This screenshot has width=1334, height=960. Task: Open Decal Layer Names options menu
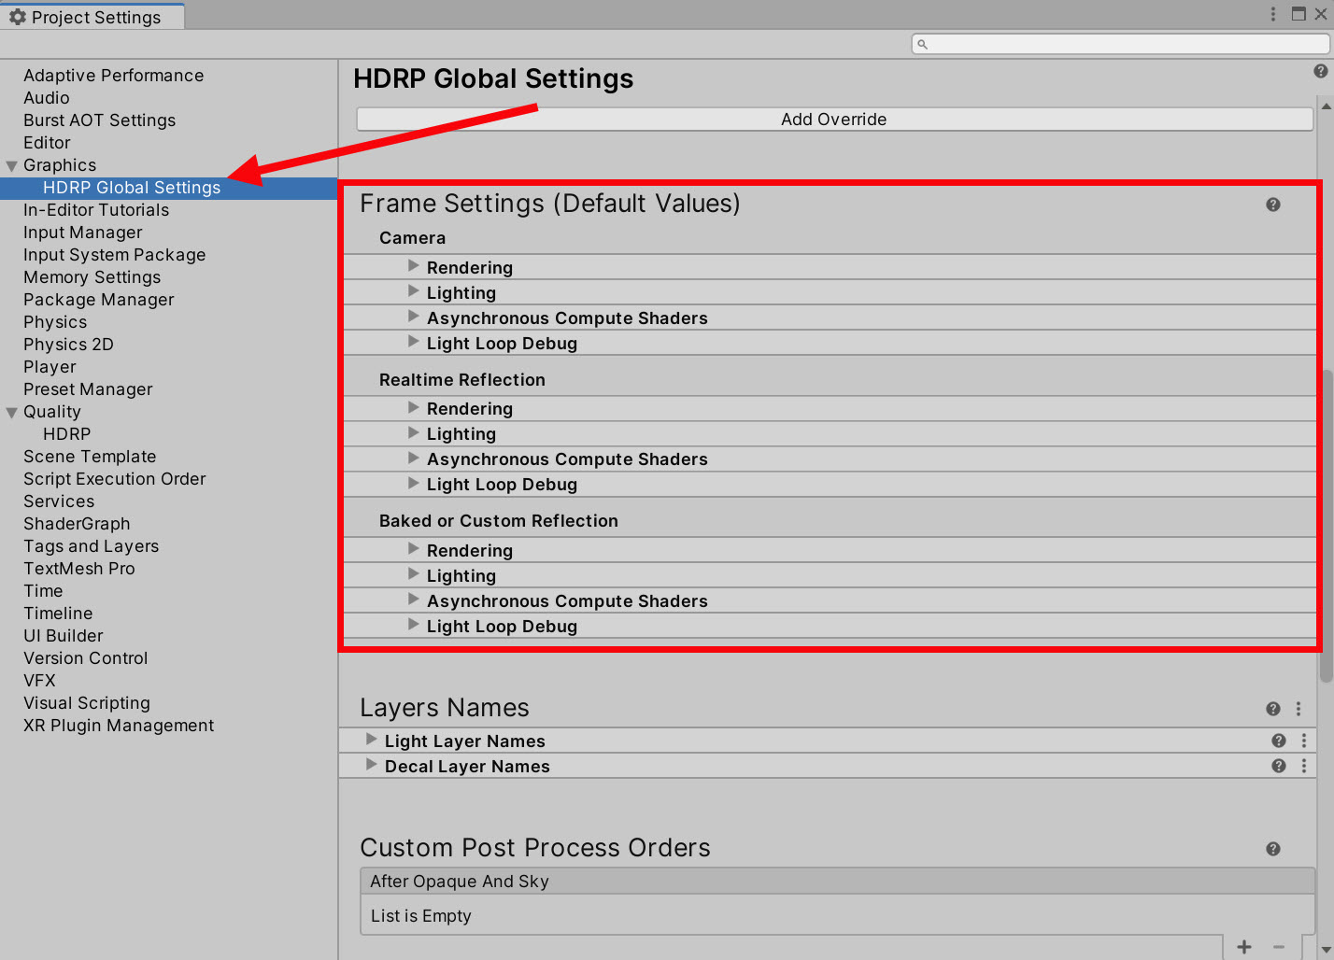click(x=1304, y=766)
